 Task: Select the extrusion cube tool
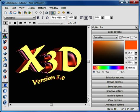5,42
